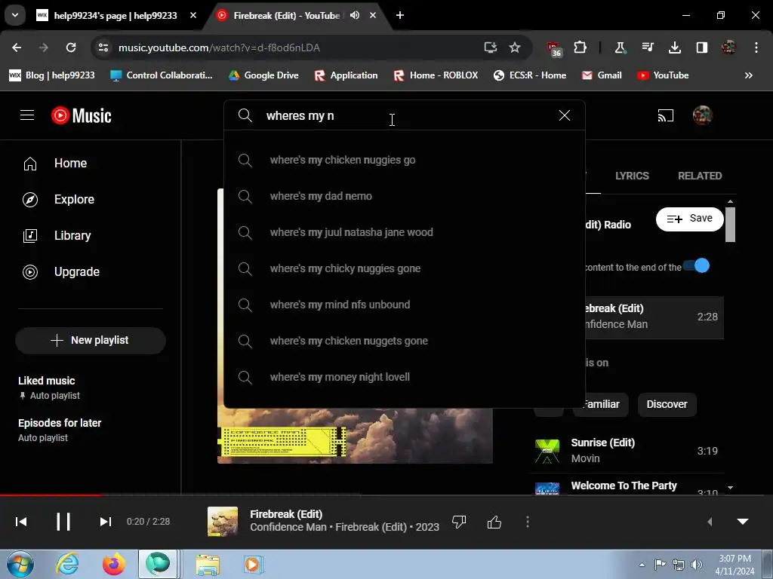This screenshot has height=579, width=773.
Task: View site information icon in address bar
Action: pos(103,47)
